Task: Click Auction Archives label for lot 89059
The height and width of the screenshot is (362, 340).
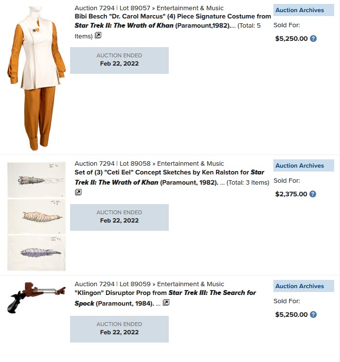Action: (x=304, y=286)
